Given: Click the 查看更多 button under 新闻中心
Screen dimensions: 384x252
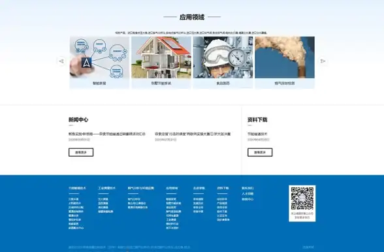Looking at the screenshot, I should [81, 152].
